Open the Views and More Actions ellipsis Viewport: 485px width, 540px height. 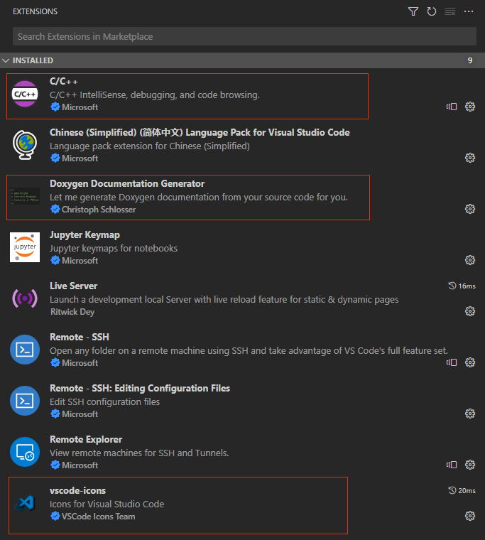tap(469, 11)
